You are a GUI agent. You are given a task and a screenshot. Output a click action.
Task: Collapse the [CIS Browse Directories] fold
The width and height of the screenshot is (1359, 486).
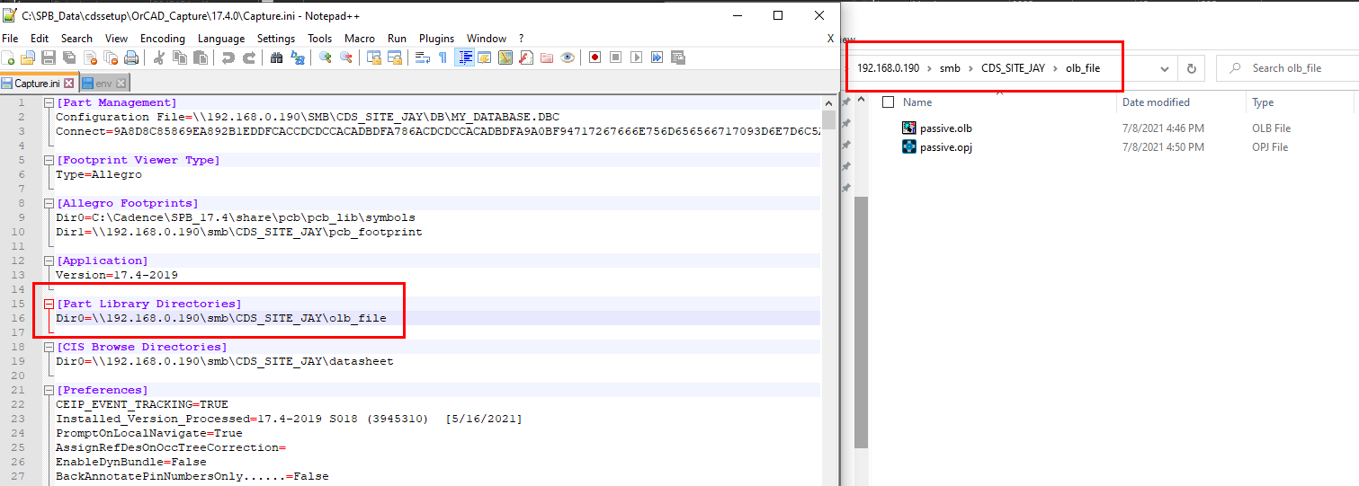pos(49,347)
